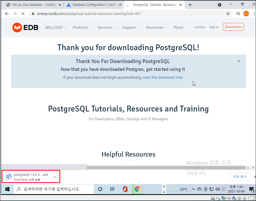Screen dimensions: 256x201
Task: Click 'start the download now' link
Action: tap(163, 77)
